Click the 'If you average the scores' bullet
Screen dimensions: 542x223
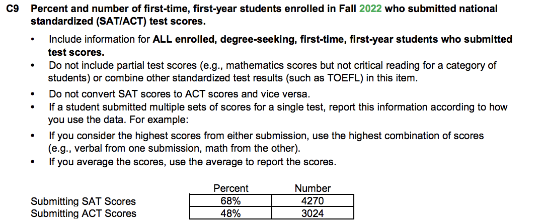(192, 162)
